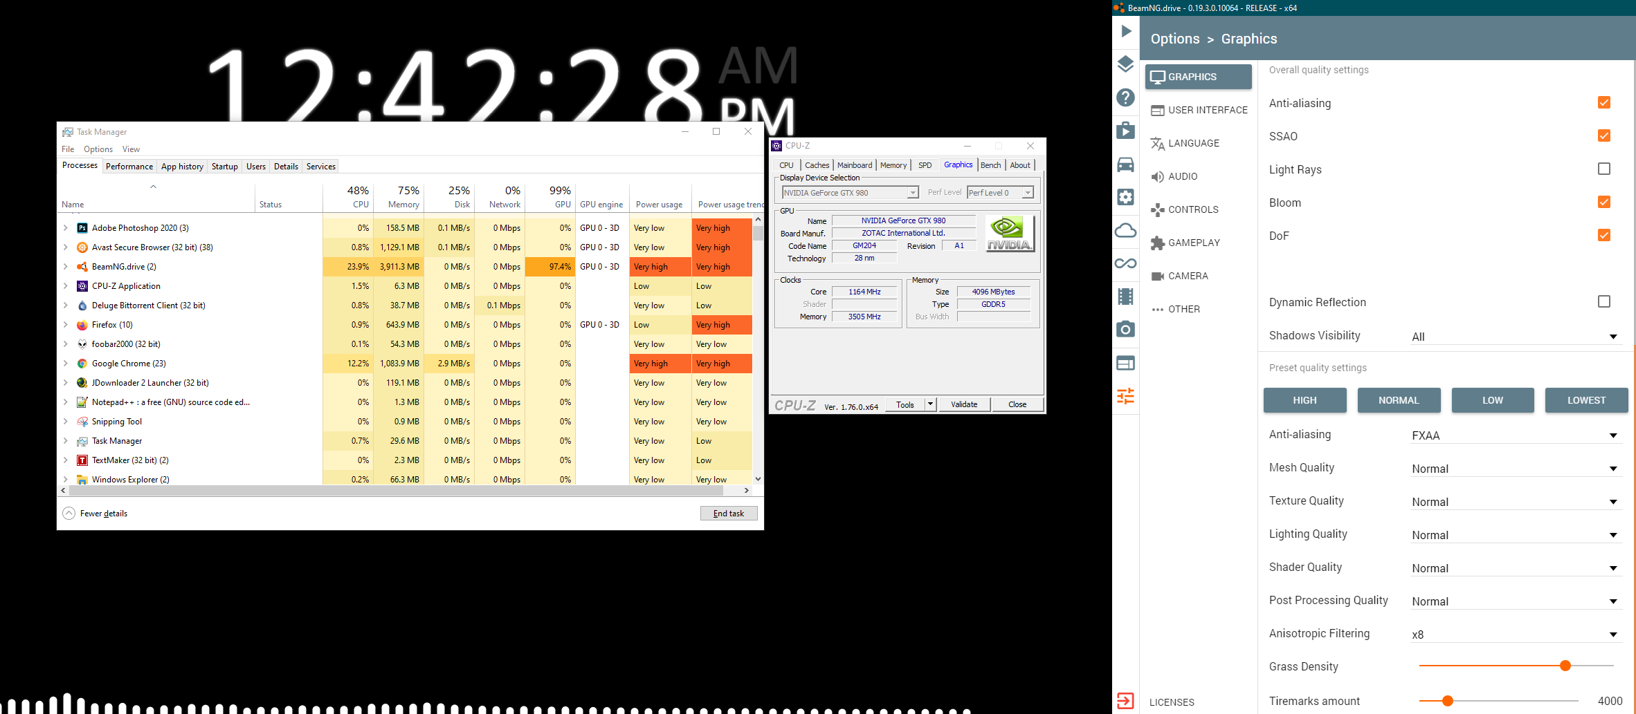This screenshot has height=714, width=1636.
Task: Click the BeamNG.drive icon in Task Manager
Action: tap(82, 267)
